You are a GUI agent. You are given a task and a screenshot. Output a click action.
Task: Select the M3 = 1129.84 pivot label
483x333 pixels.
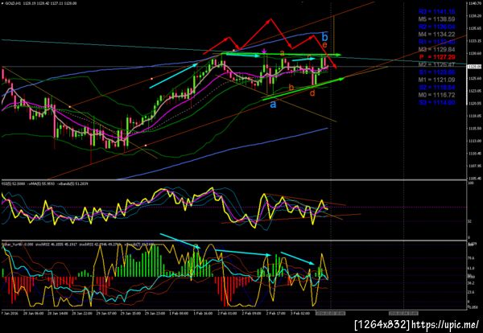[x=436, y=49]
